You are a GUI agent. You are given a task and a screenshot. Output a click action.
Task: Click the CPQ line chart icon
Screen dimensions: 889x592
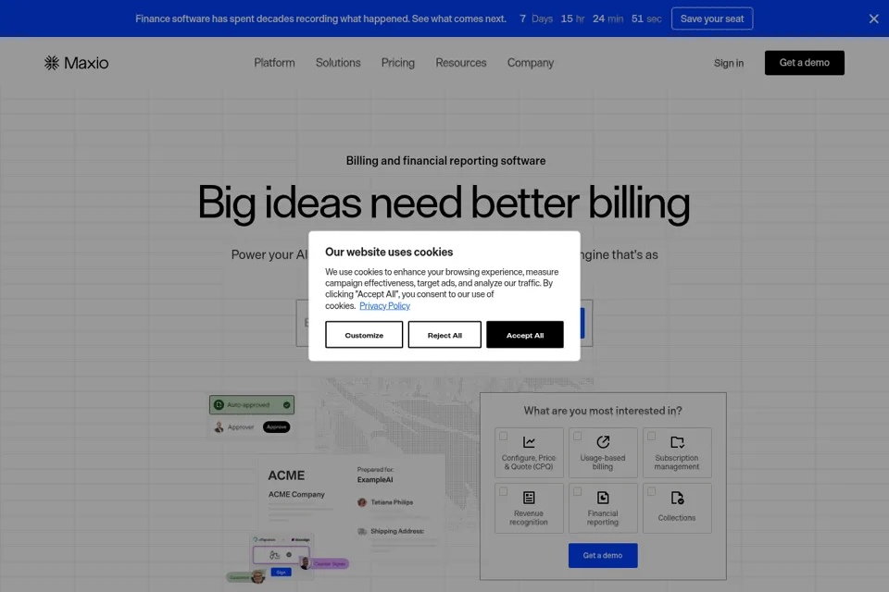[529, 442]
